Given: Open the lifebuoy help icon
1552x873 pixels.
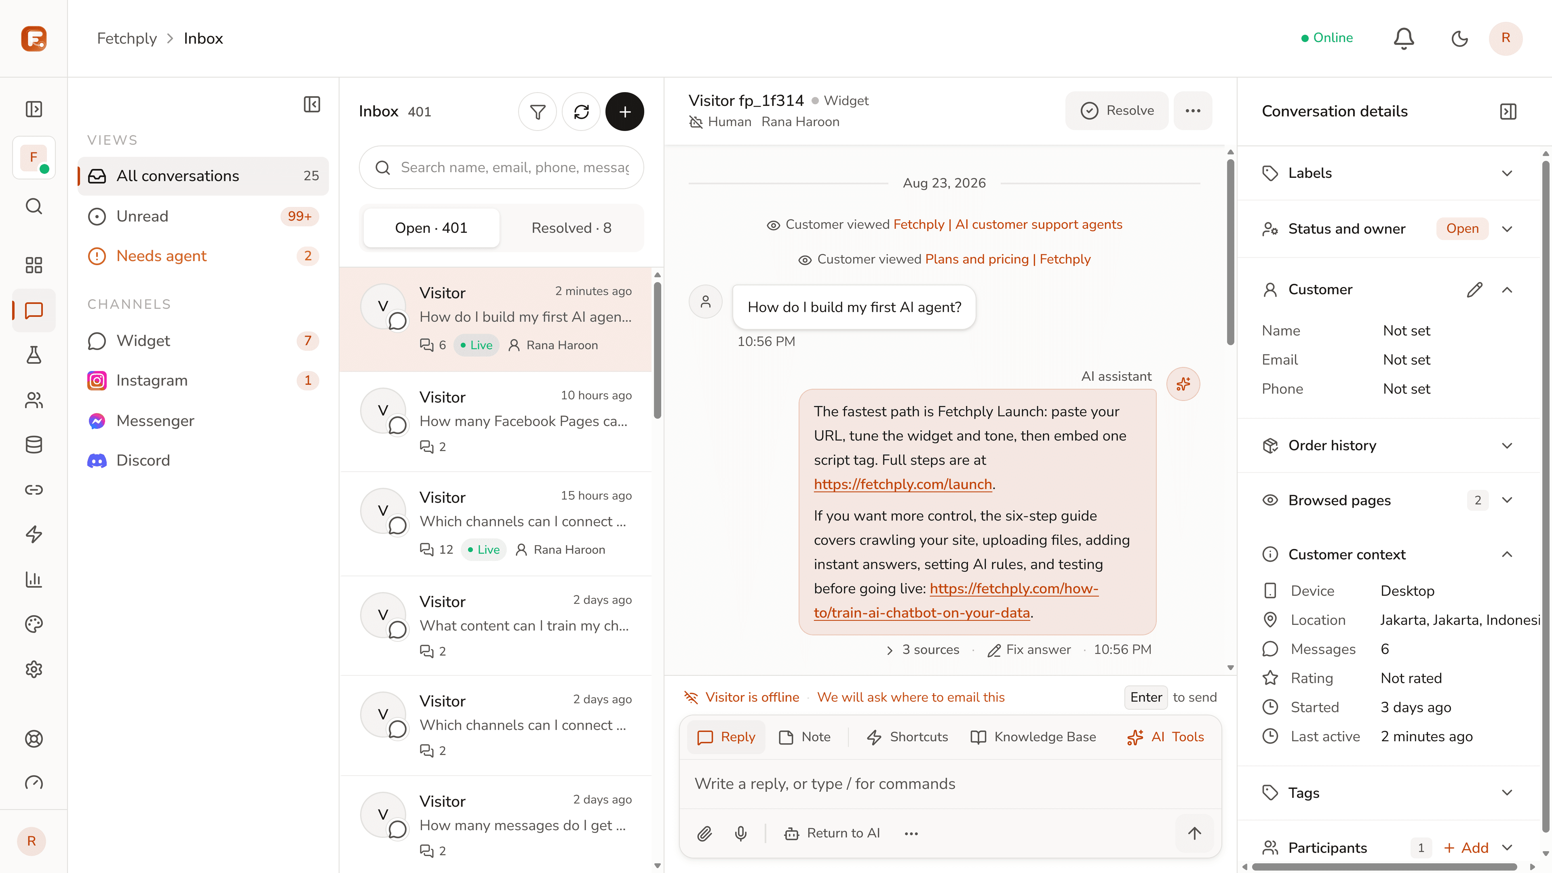Looking at the screenshot, I should 34,739.
